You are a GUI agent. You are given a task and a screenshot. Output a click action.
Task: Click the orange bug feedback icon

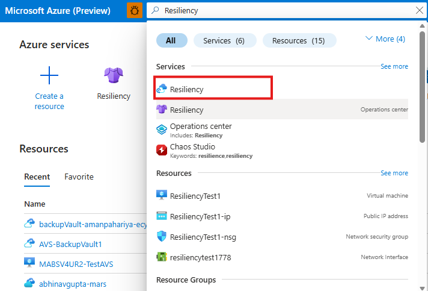tap(135, 10)
